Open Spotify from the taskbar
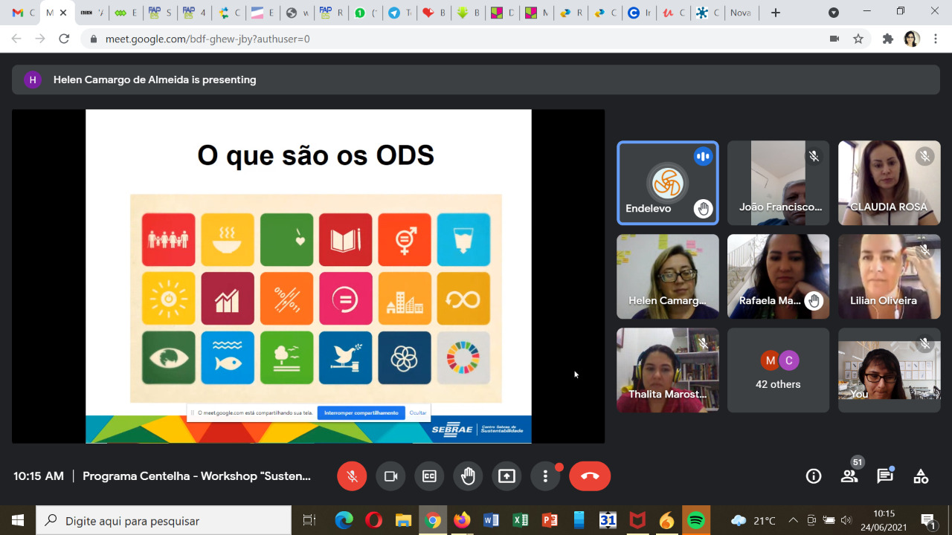Viewport: 952px width, 535px height. [696, 520]
